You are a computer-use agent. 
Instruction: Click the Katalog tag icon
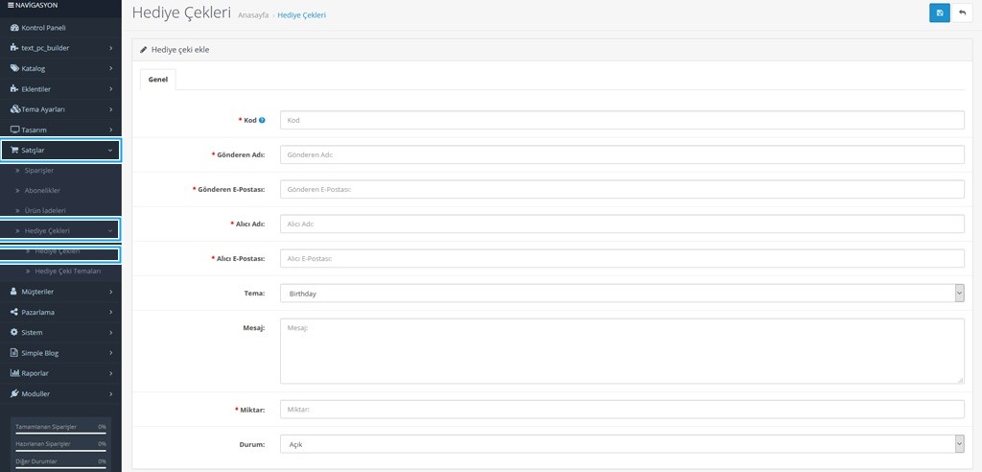[14, 68]
